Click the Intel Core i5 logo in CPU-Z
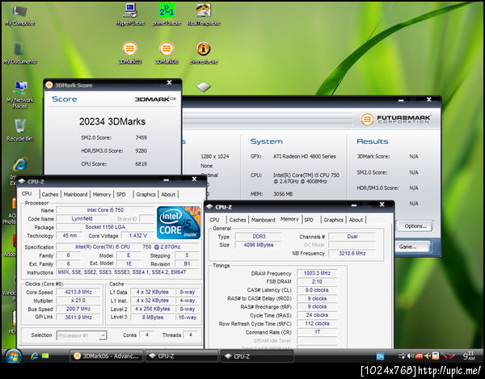This screenshot has width=485, height=379. (x=179, y=222)
